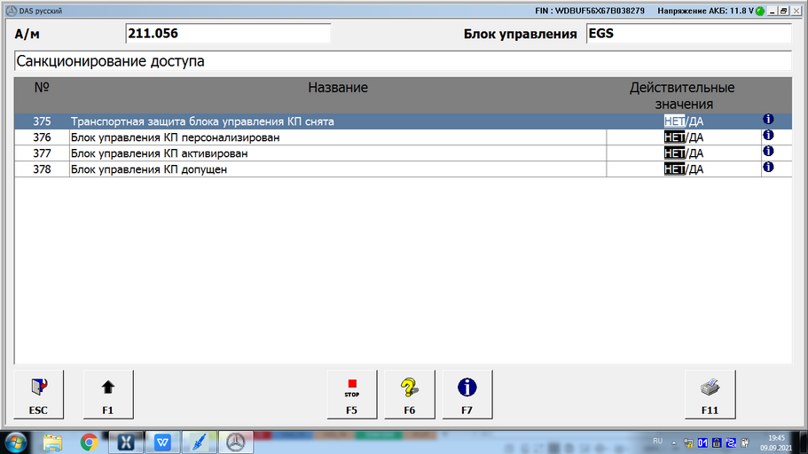Image resolution: width=808 pixels, height=454 pixels.
Task: Select row 375 transport protection removed
Action: coord(403,121)
